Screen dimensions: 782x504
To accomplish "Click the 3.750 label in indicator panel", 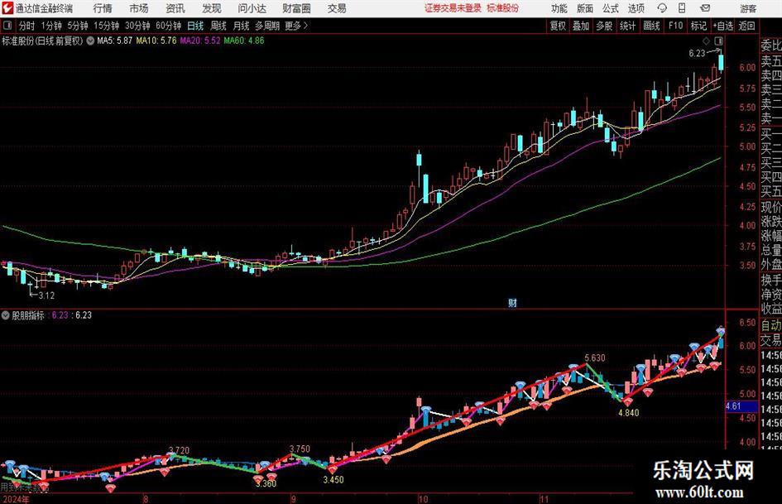I will click(x=300, y=449).
